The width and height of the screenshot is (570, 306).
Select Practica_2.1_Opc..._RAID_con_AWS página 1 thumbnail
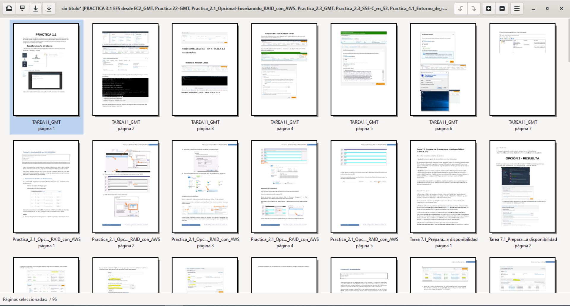(x=46, y=187)
